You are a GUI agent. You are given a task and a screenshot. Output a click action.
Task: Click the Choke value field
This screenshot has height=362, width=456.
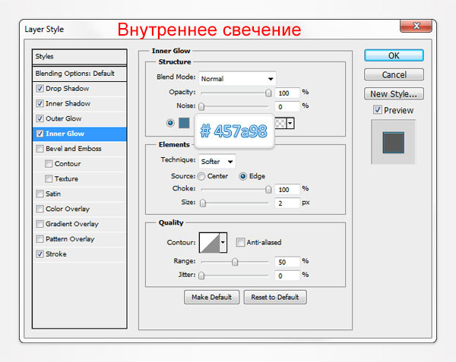point(287,189)
